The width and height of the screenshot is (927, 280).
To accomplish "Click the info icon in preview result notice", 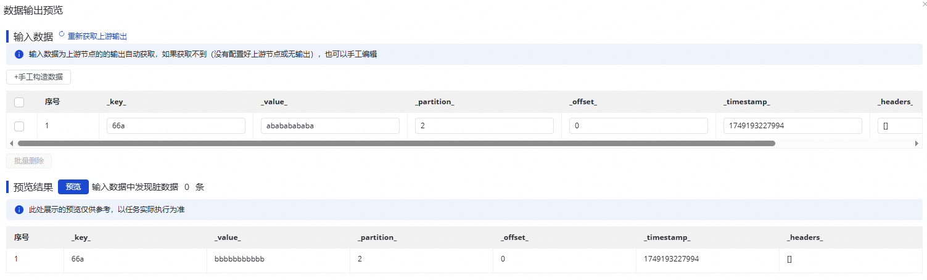I will pos(19,210).
